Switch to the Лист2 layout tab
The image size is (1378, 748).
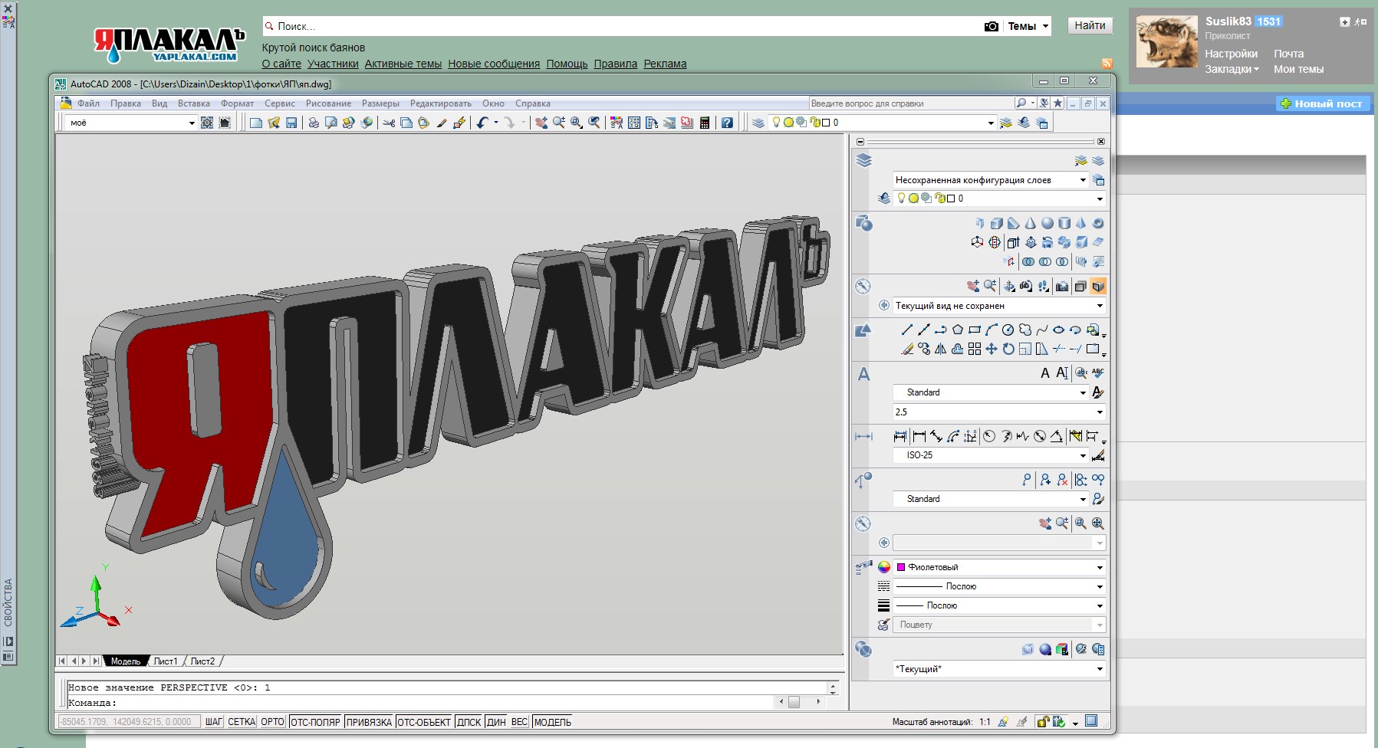202,661
